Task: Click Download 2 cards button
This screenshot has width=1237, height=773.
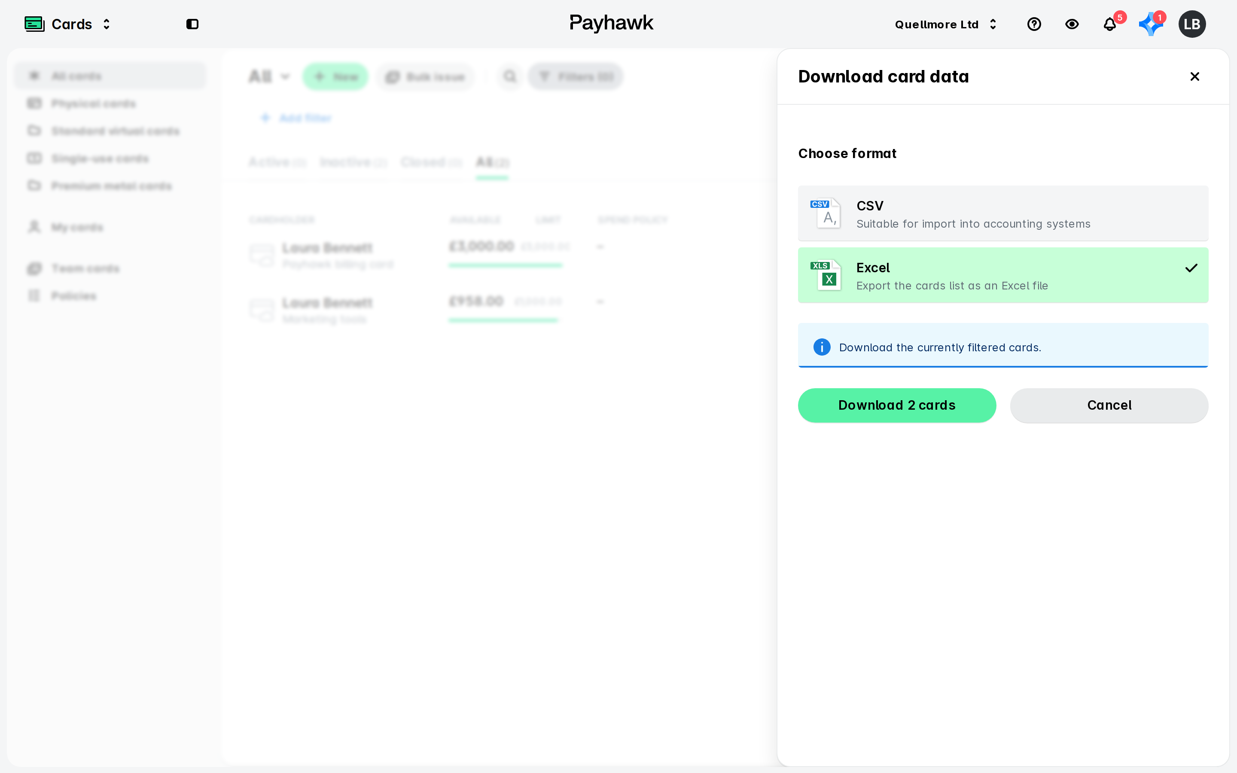Action: 897,405
